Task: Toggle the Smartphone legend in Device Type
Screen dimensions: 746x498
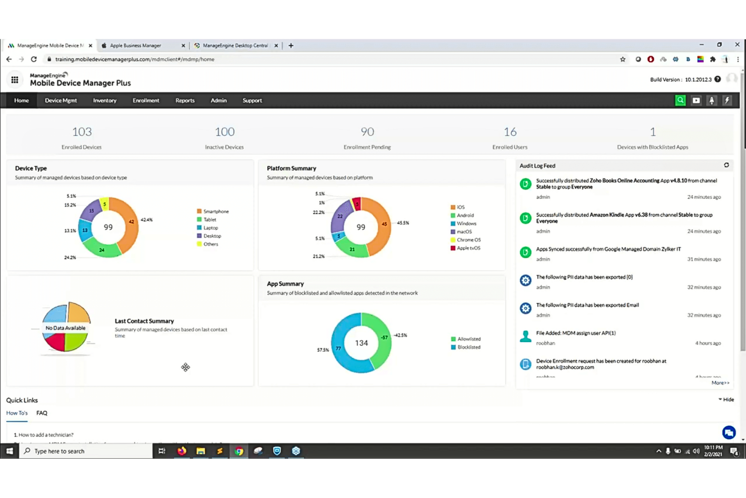Action: (213, 211)
